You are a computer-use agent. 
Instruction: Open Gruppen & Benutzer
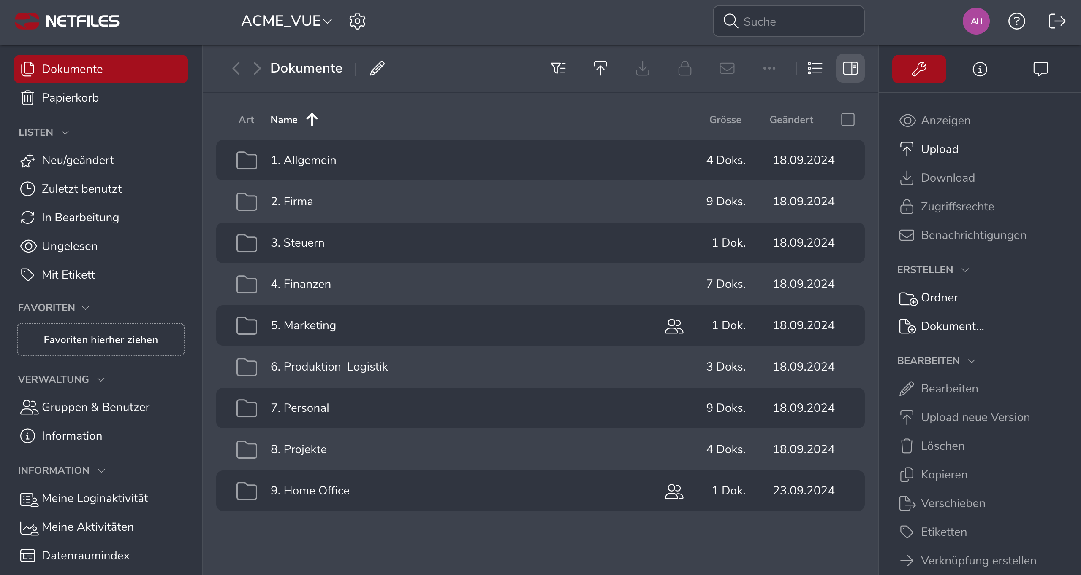point(95,407)
